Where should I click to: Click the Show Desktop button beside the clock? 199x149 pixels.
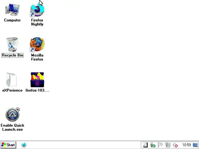195,145
